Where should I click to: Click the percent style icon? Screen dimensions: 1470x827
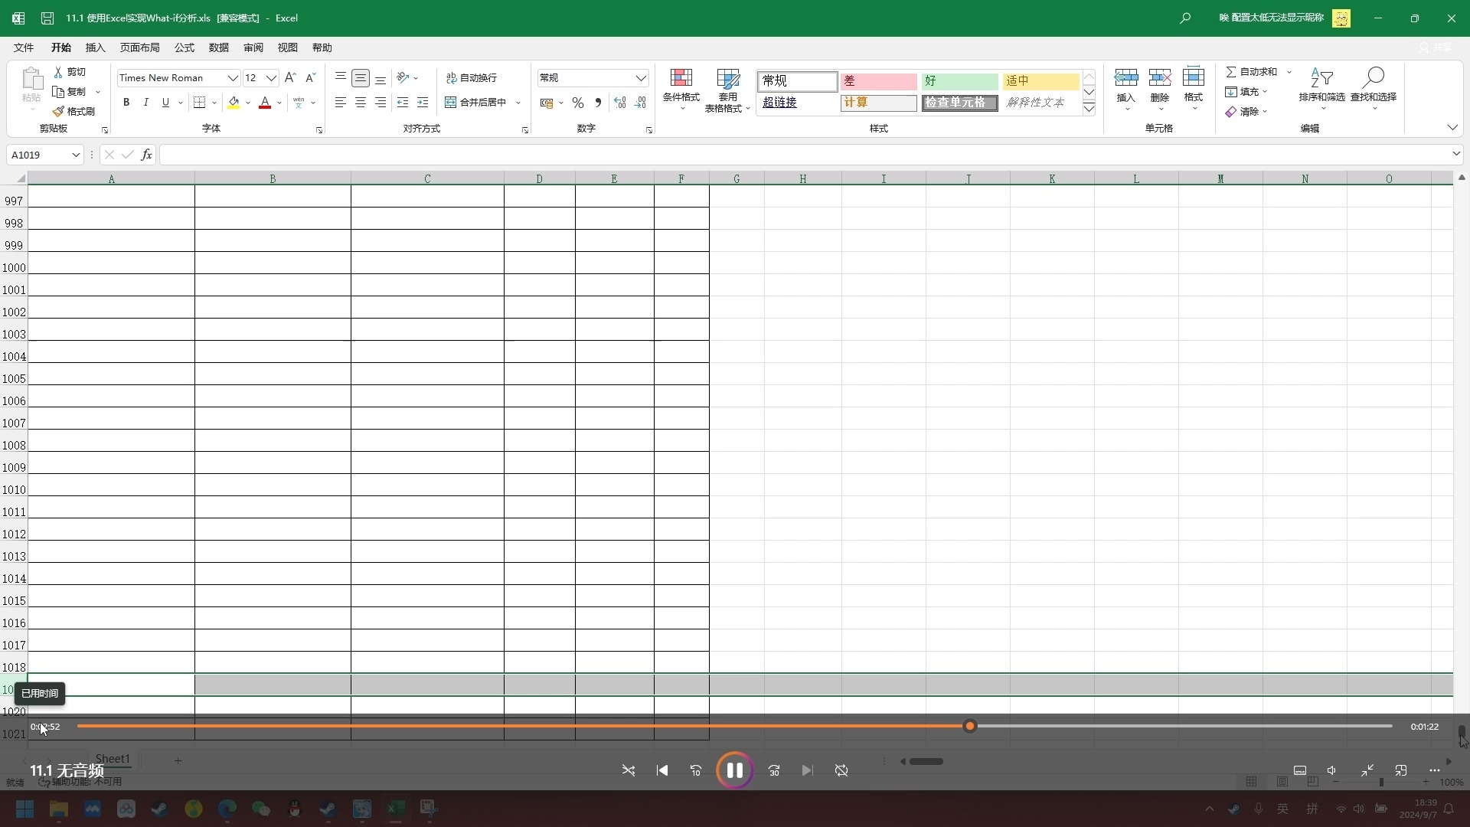click(x=578, y=103)
